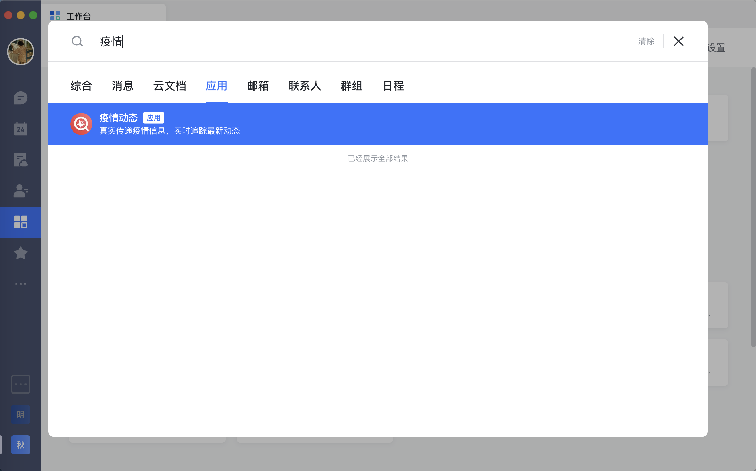Image resolution: width=756 pixels, height=471 pixels.
Task: Open the calendar icon in sidebar
Action: 21,129
